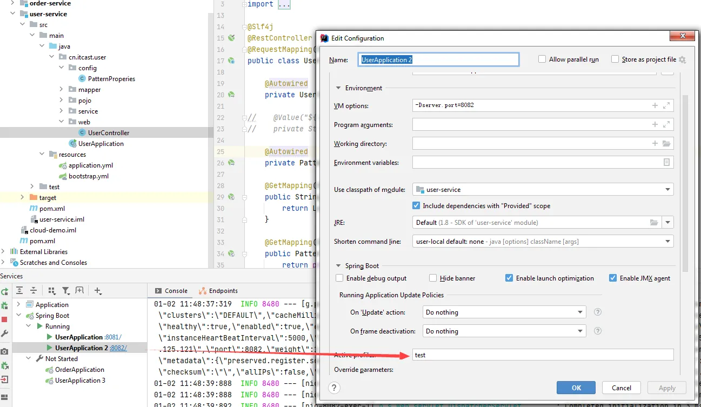Expand the target folder in project tree

click(x=22, y=197)
